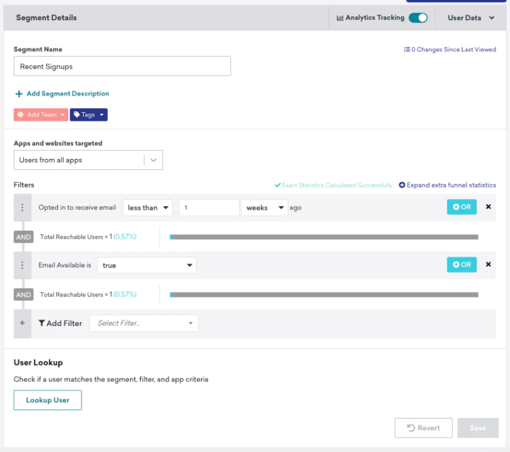Open the User Data dropdown menu
510x452 pixels.
(471, 18)
